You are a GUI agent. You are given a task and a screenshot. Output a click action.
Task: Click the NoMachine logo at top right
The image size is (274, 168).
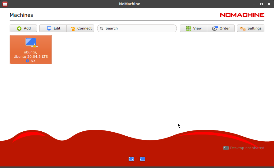(x=242, y=15)
